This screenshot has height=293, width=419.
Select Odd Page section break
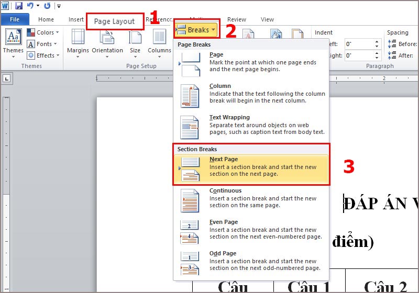tap(251, 263)
